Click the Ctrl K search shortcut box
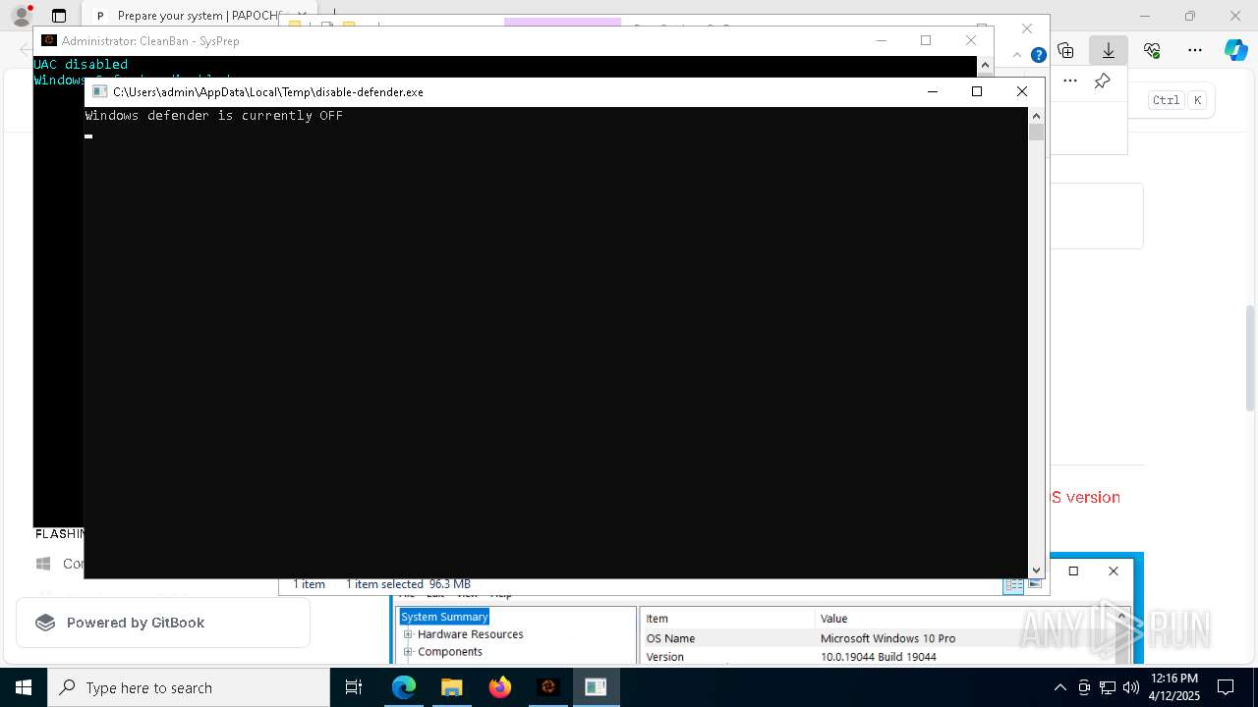 (x=1179, y=100)
